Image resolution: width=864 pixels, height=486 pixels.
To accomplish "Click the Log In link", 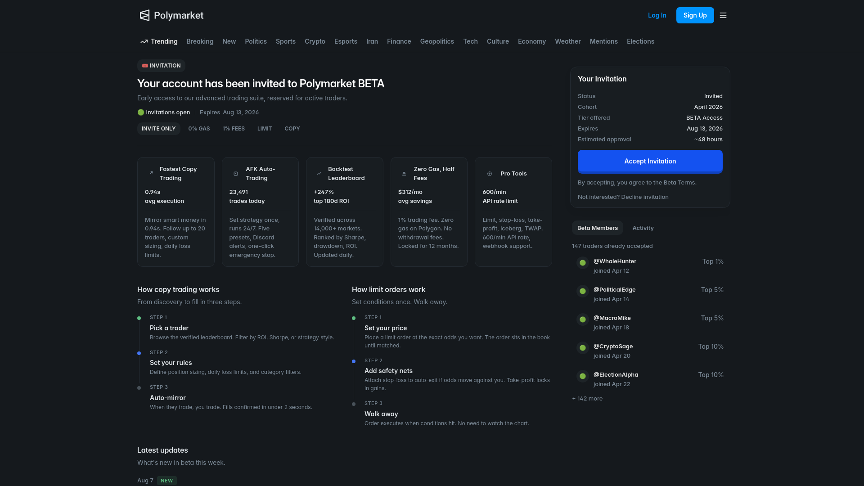I will (x=657, y=15).
